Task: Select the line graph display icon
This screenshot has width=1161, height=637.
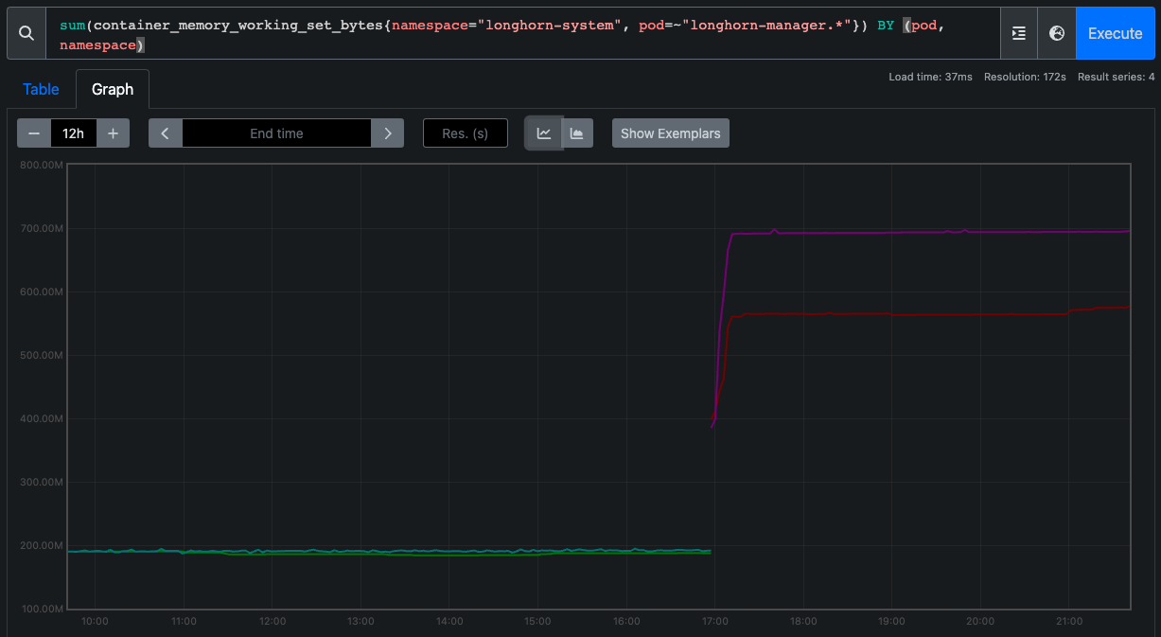Action: tap(542, 133)
